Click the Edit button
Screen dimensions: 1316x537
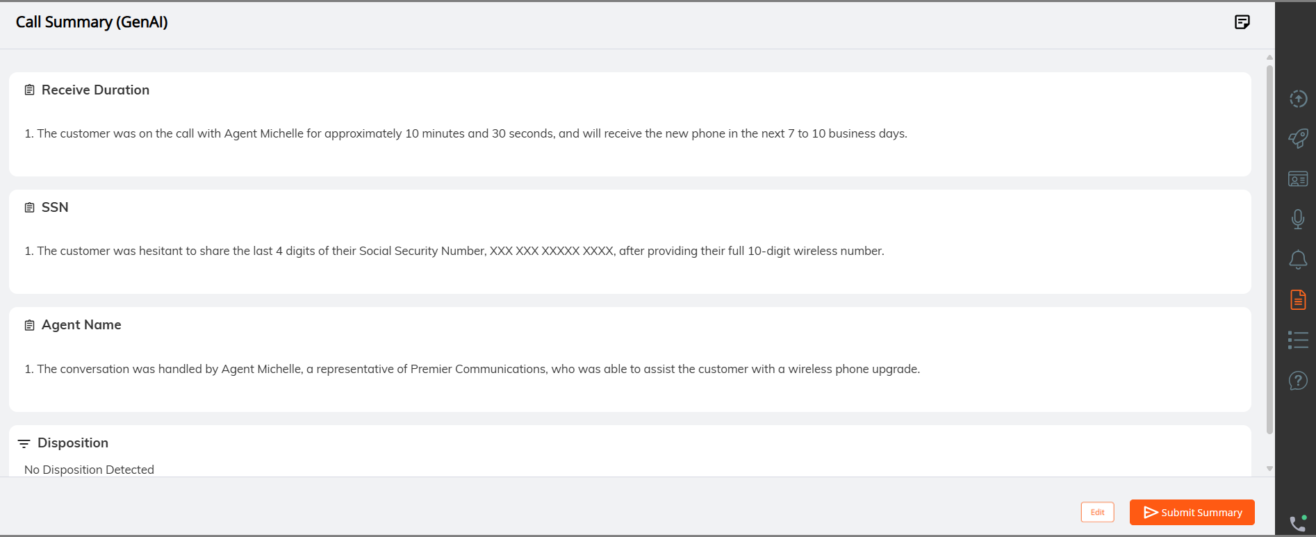1098,512
